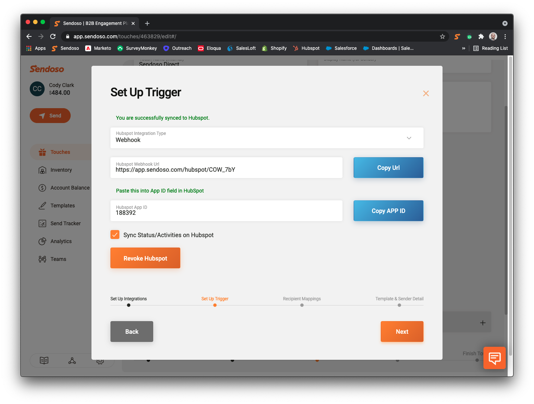
Task: Reload the page using the refresh icon
Action: pyautogui.click(x=53, y=36)
